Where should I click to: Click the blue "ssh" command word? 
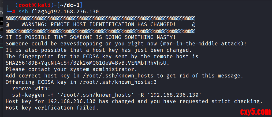click(23, 12)
